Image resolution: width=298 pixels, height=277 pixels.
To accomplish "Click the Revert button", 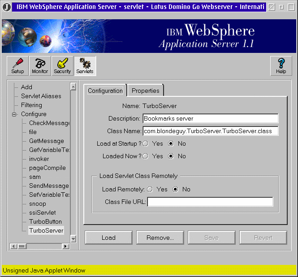I will 263,238.
